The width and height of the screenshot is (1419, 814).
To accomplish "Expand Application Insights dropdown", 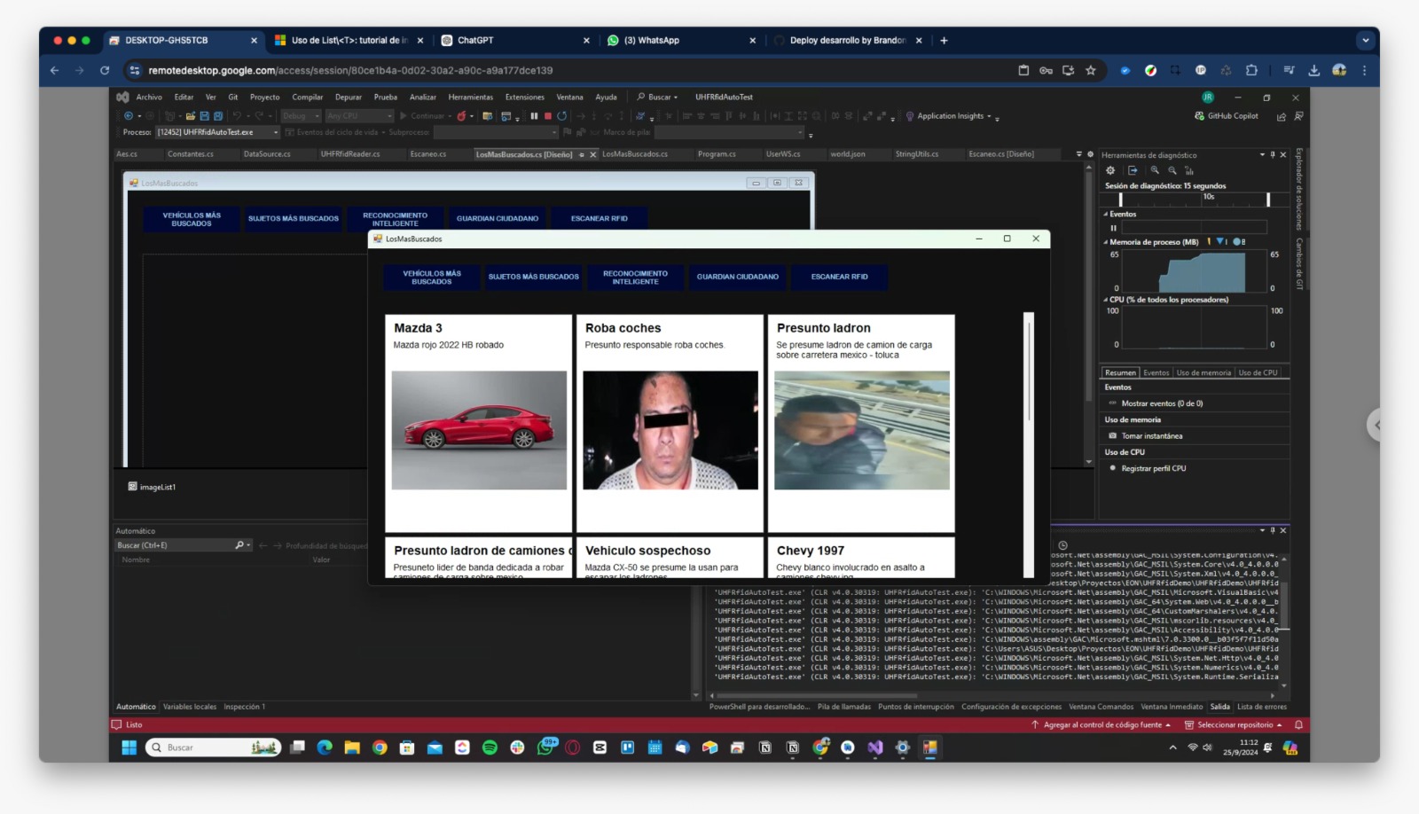I will coord(990,116).
